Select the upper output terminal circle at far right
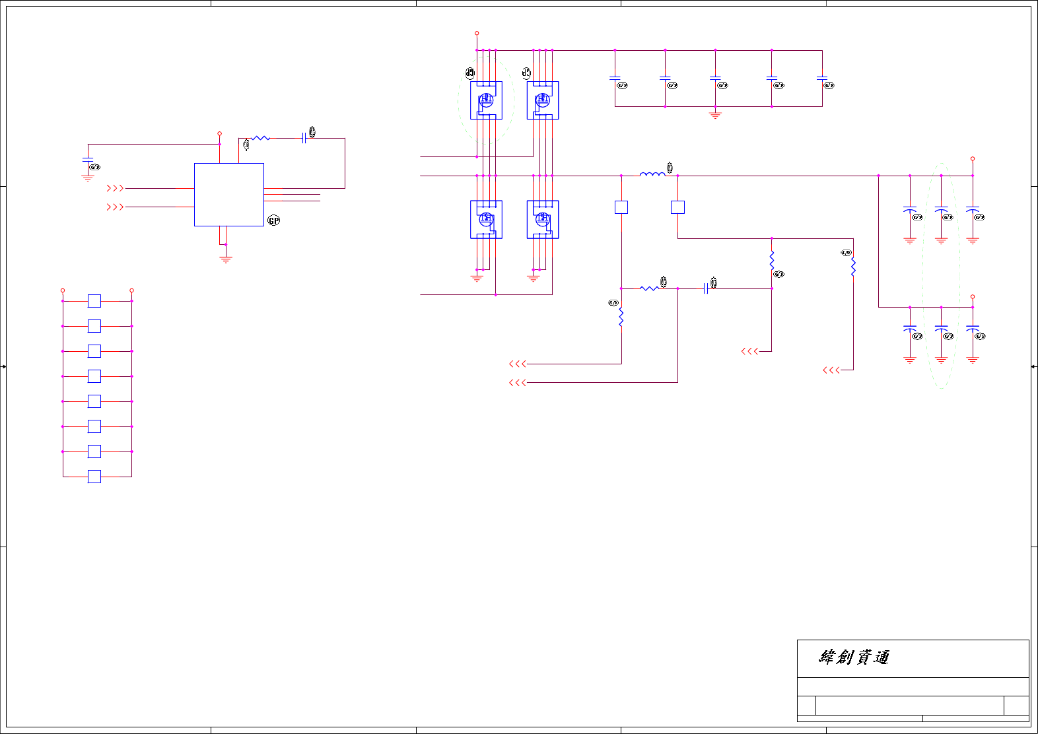The height and width of the screenshot is (734, 1038). point(973,158)
